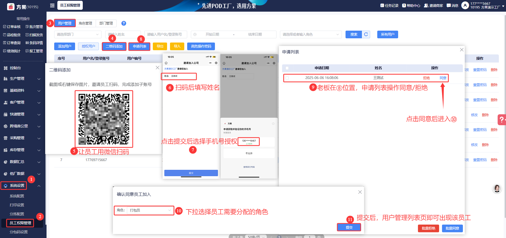
Task: Open the 申请列表 button
Action: pos(140,46)
